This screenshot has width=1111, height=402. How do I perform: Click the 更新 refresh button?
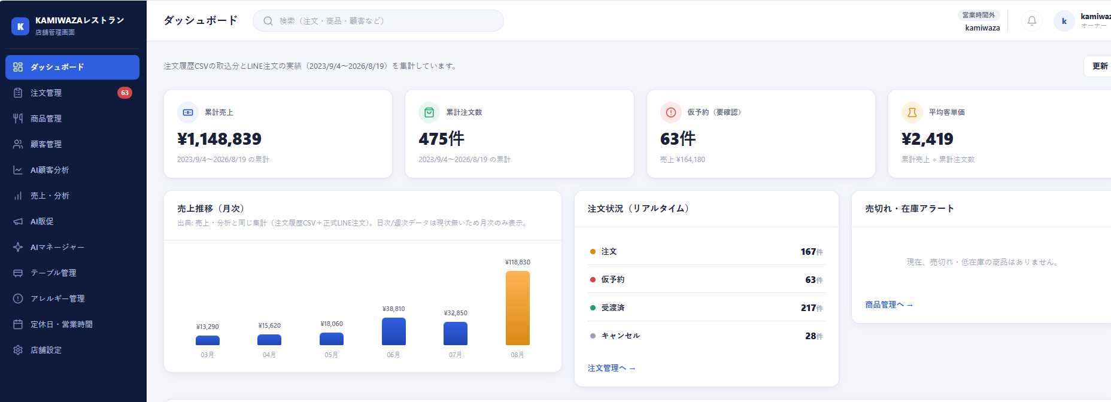[x=1098, y=66]
